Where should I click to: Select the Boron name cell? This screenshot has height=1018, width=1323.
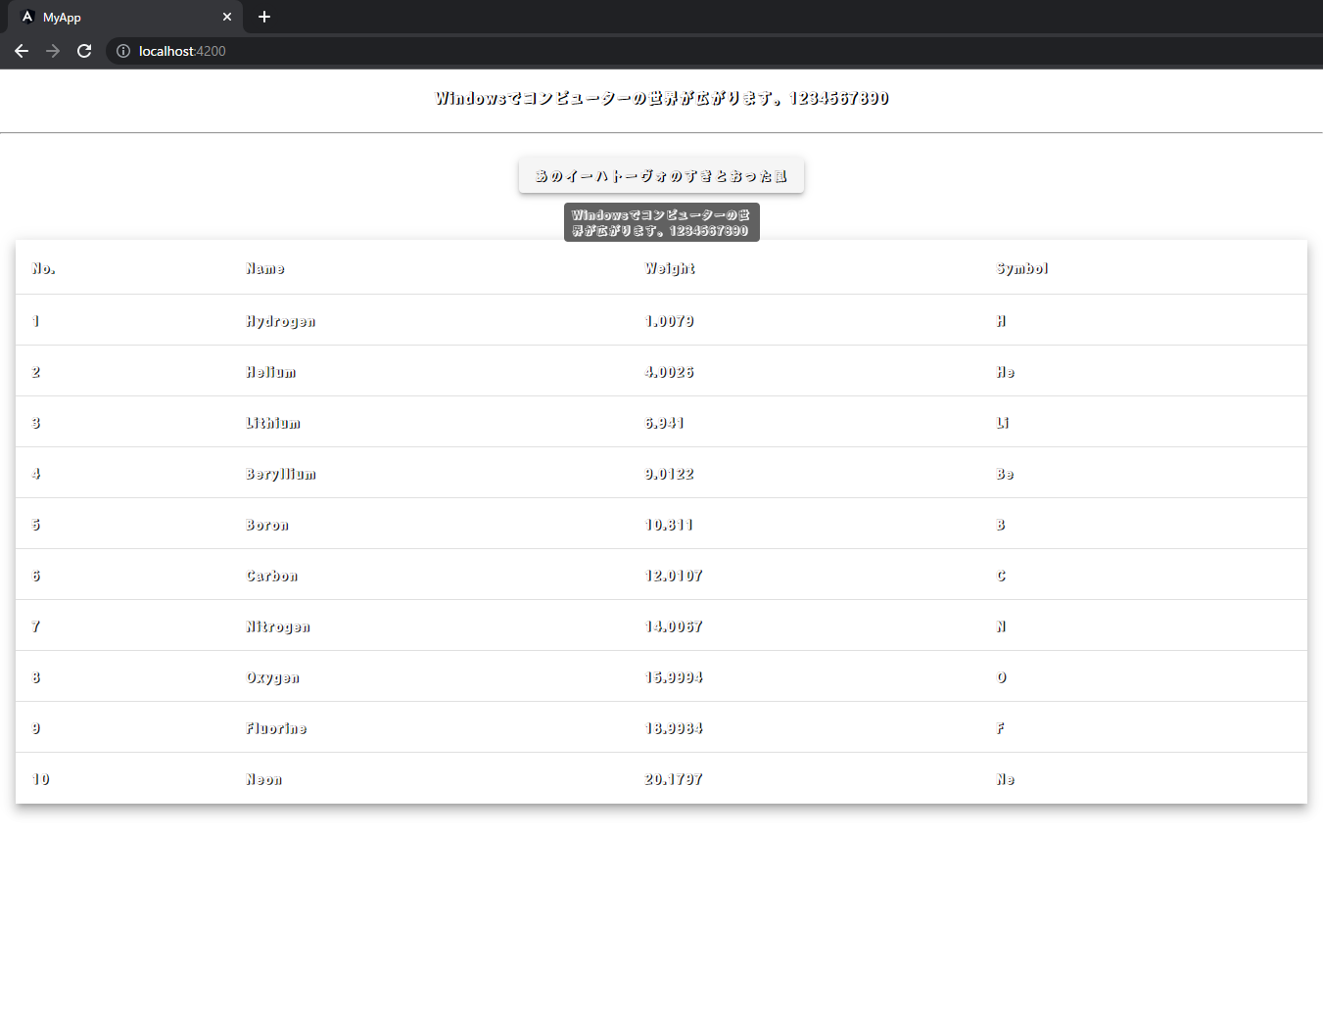267,525
